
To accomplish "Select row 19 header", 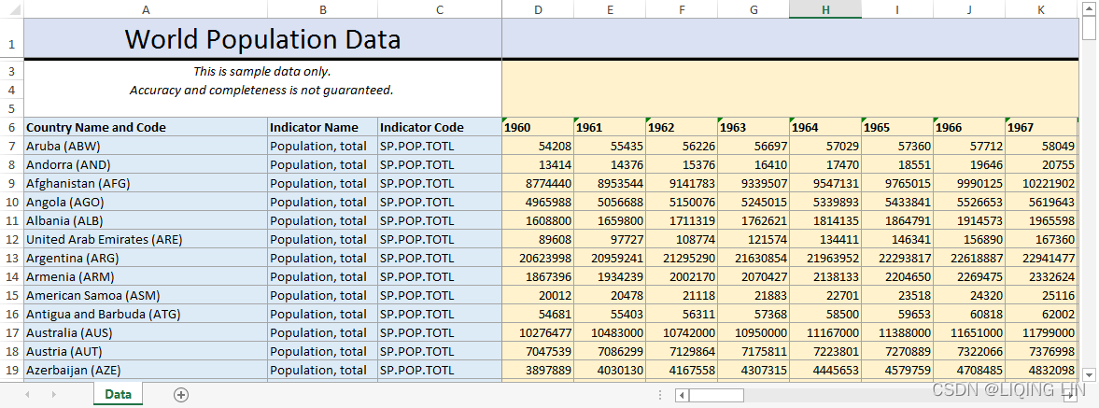I will coord(11,369).
